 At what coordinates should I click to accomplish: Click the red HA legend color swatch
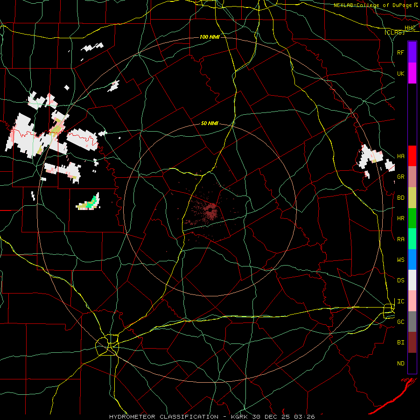[412, 156]
